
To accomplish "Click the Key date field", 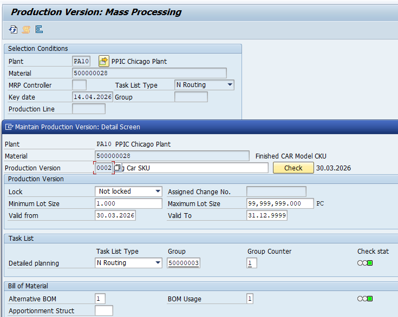I will tap(92, 97).
